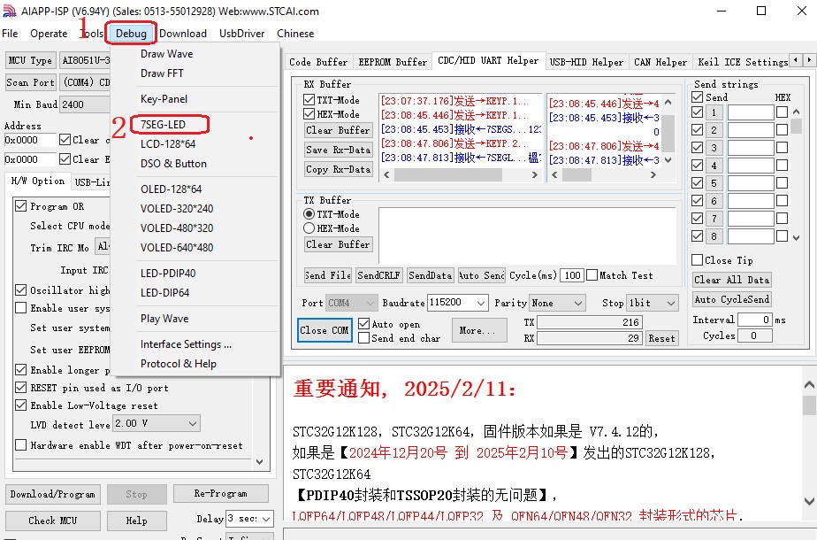This screenshot has height=540, width=817.
Task: Click the AIAPP-ISP app icon in title bar
Action: [10, 11]
